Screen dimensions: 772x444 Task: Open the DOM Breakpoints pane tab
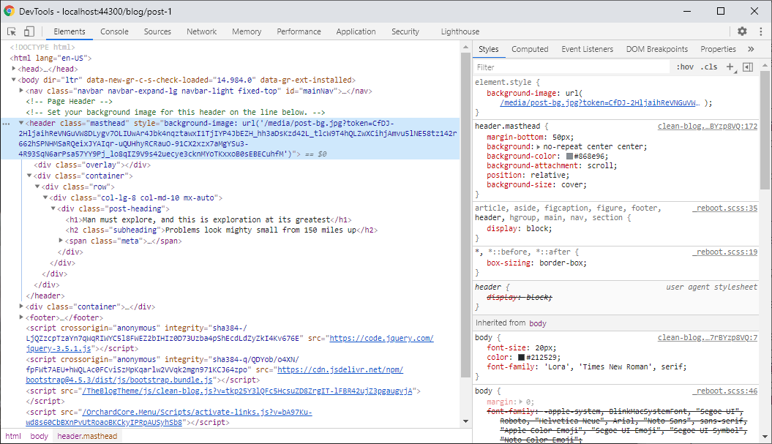click(x=657, y=49)
